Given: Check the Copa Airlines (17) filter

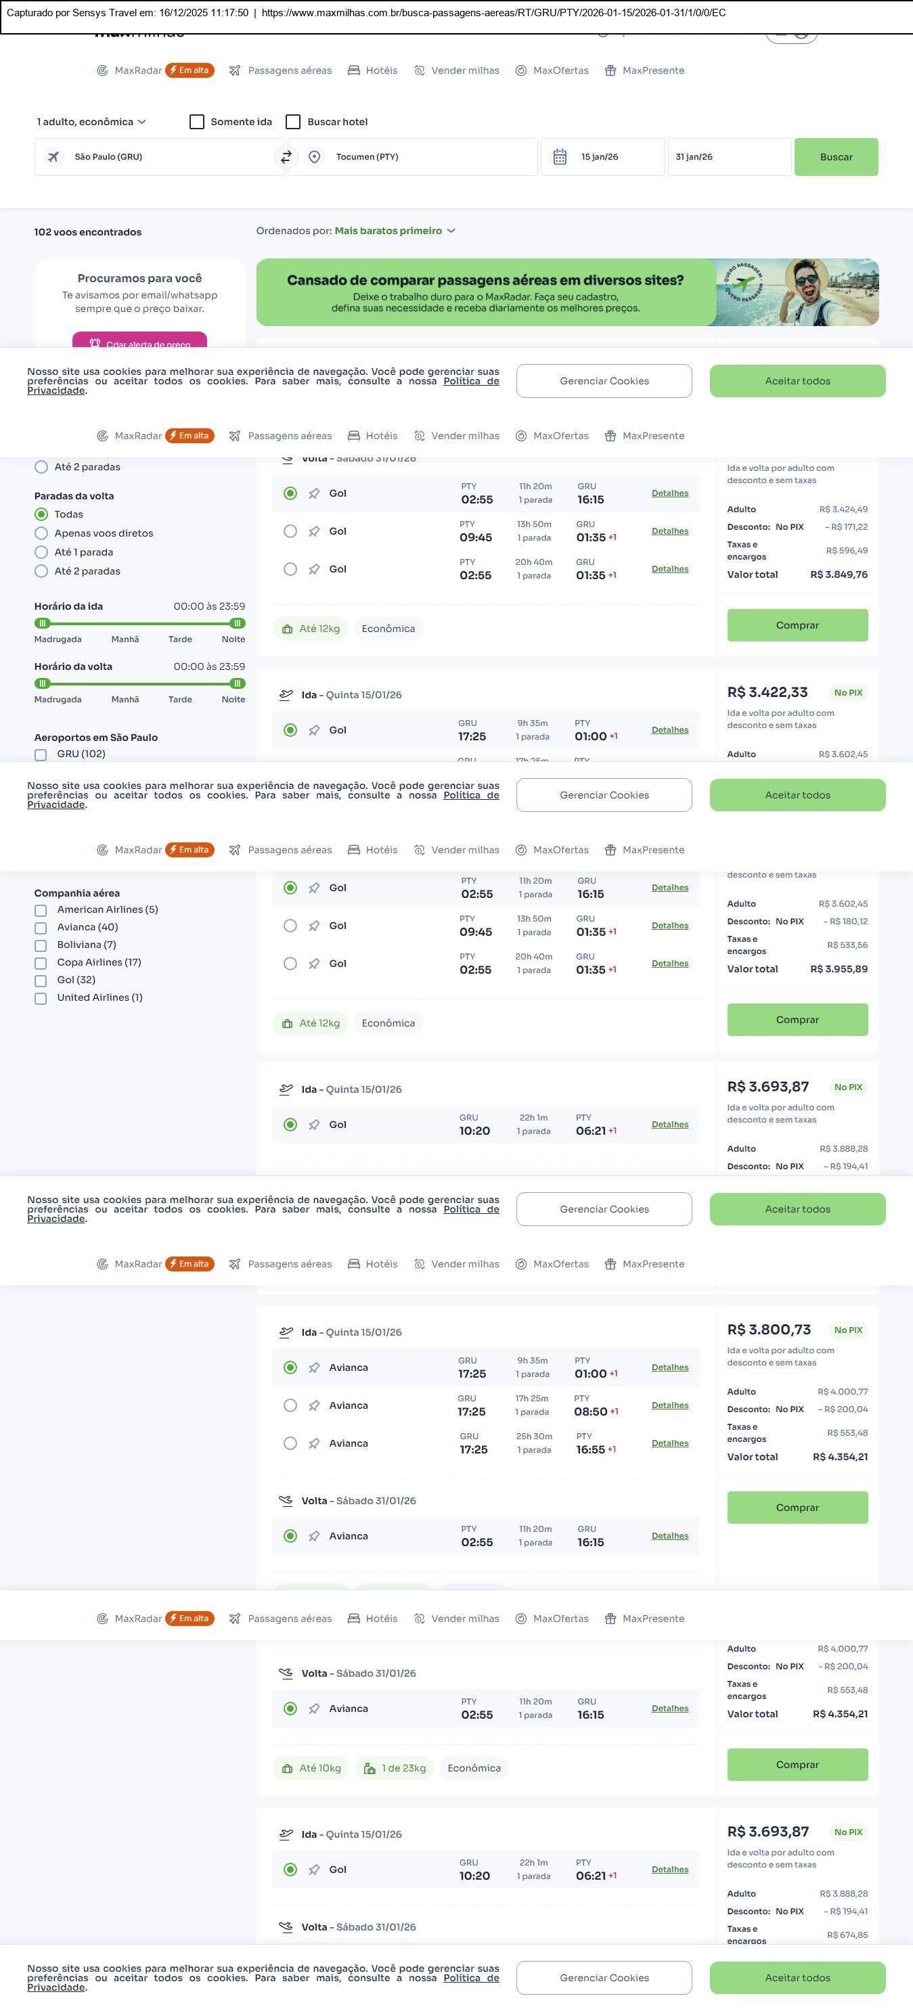Looking at the screenshot, I should tap(41, 964).
